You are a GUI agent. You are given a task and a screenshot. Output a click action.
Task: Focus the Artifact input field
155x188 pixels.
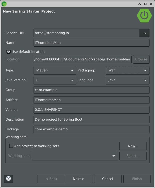pos(91,100)
